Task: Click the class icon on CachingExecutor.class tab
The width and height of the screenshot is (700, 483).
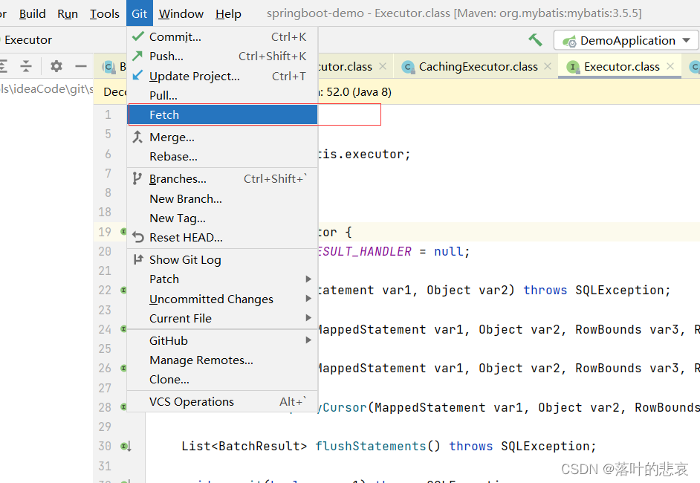Action: click(x=407, y=67)
